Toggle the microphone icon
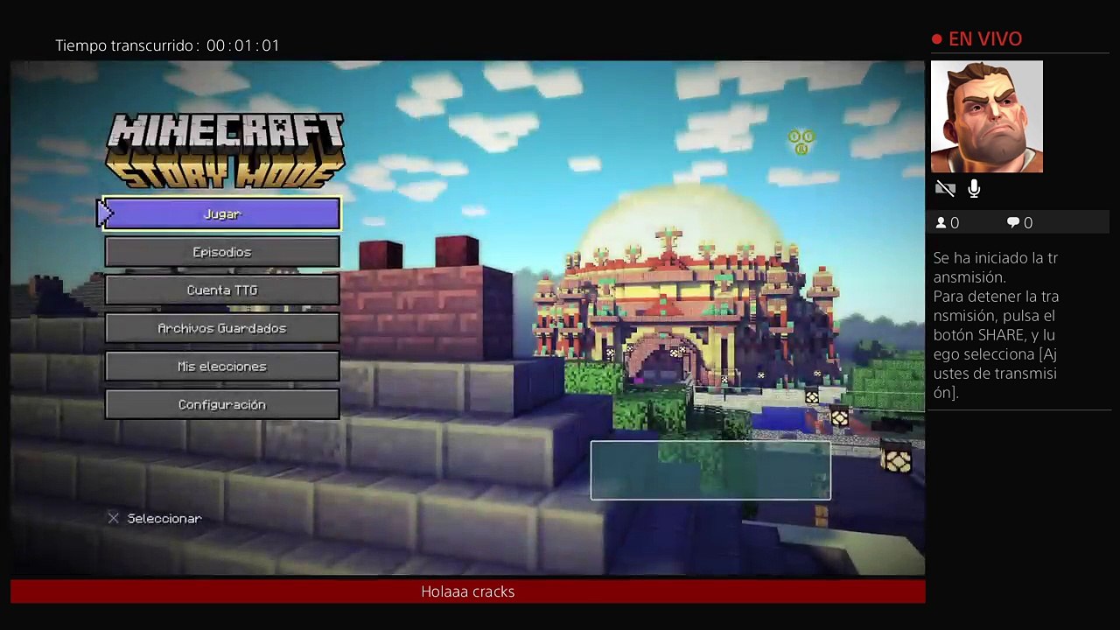 (x=974, y=188)
